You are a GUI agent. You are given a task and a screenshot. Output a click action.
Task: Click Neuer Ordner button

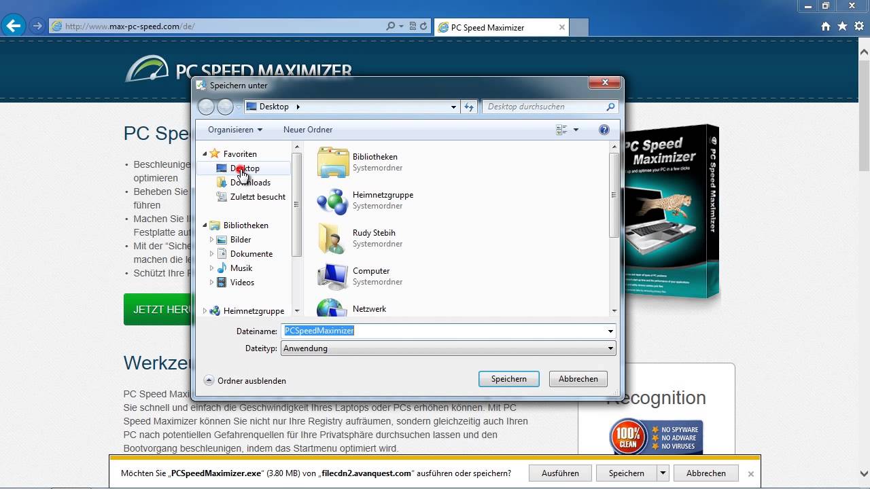pyautogui.click(x=308, y=130)
